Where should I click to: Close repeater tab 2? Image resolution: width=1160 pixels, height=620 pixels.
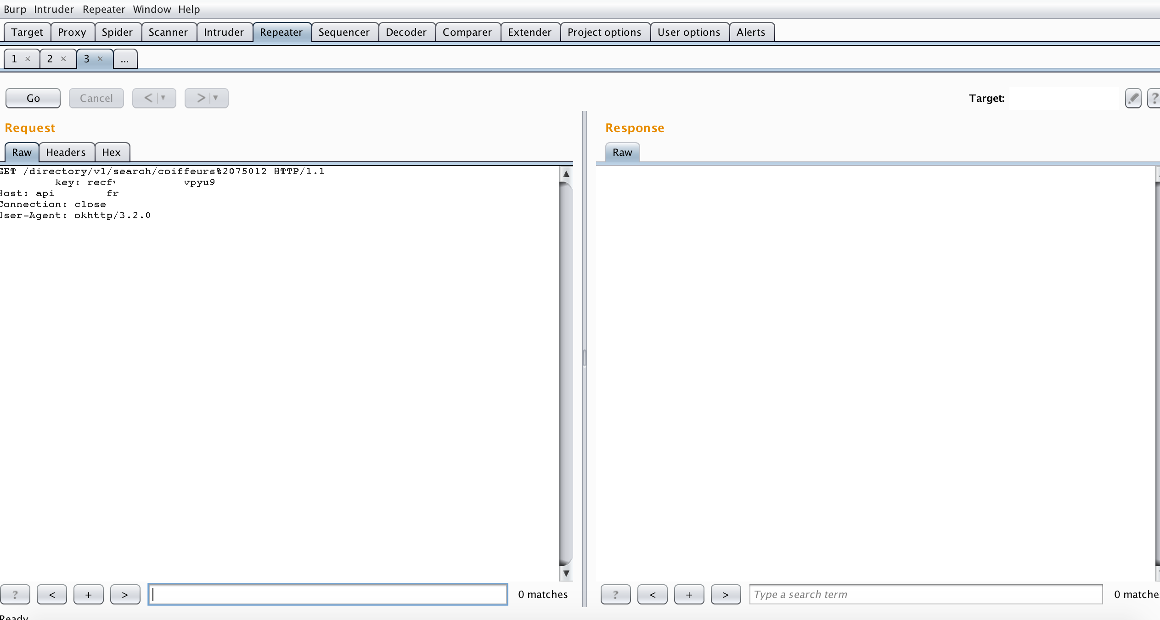[x=63, y=59]
